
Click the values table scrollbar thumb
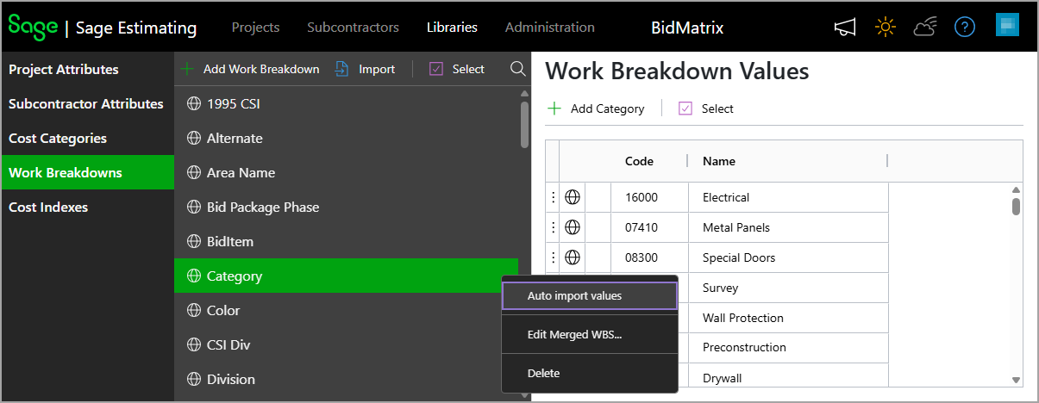[x=1016, y=206]
